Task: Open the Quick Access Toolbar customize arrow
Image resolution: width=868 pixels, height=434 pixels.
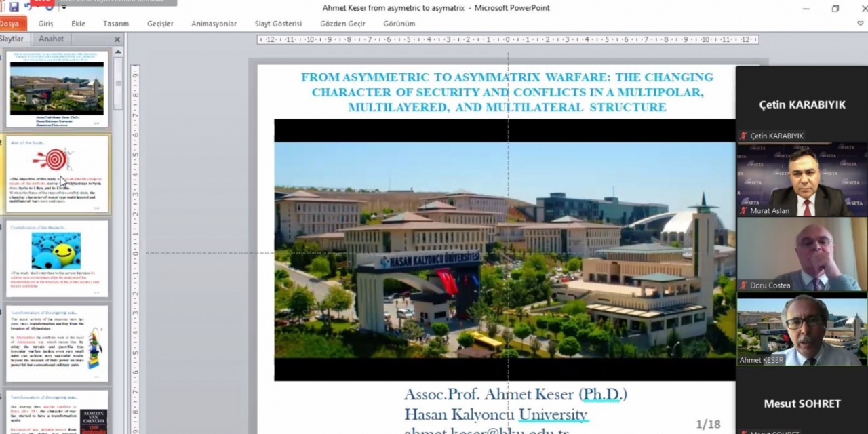Action: point(64,7)
